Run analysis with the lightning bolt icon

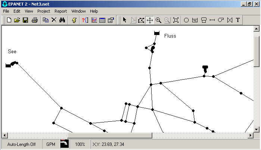(x=74, y=20)
